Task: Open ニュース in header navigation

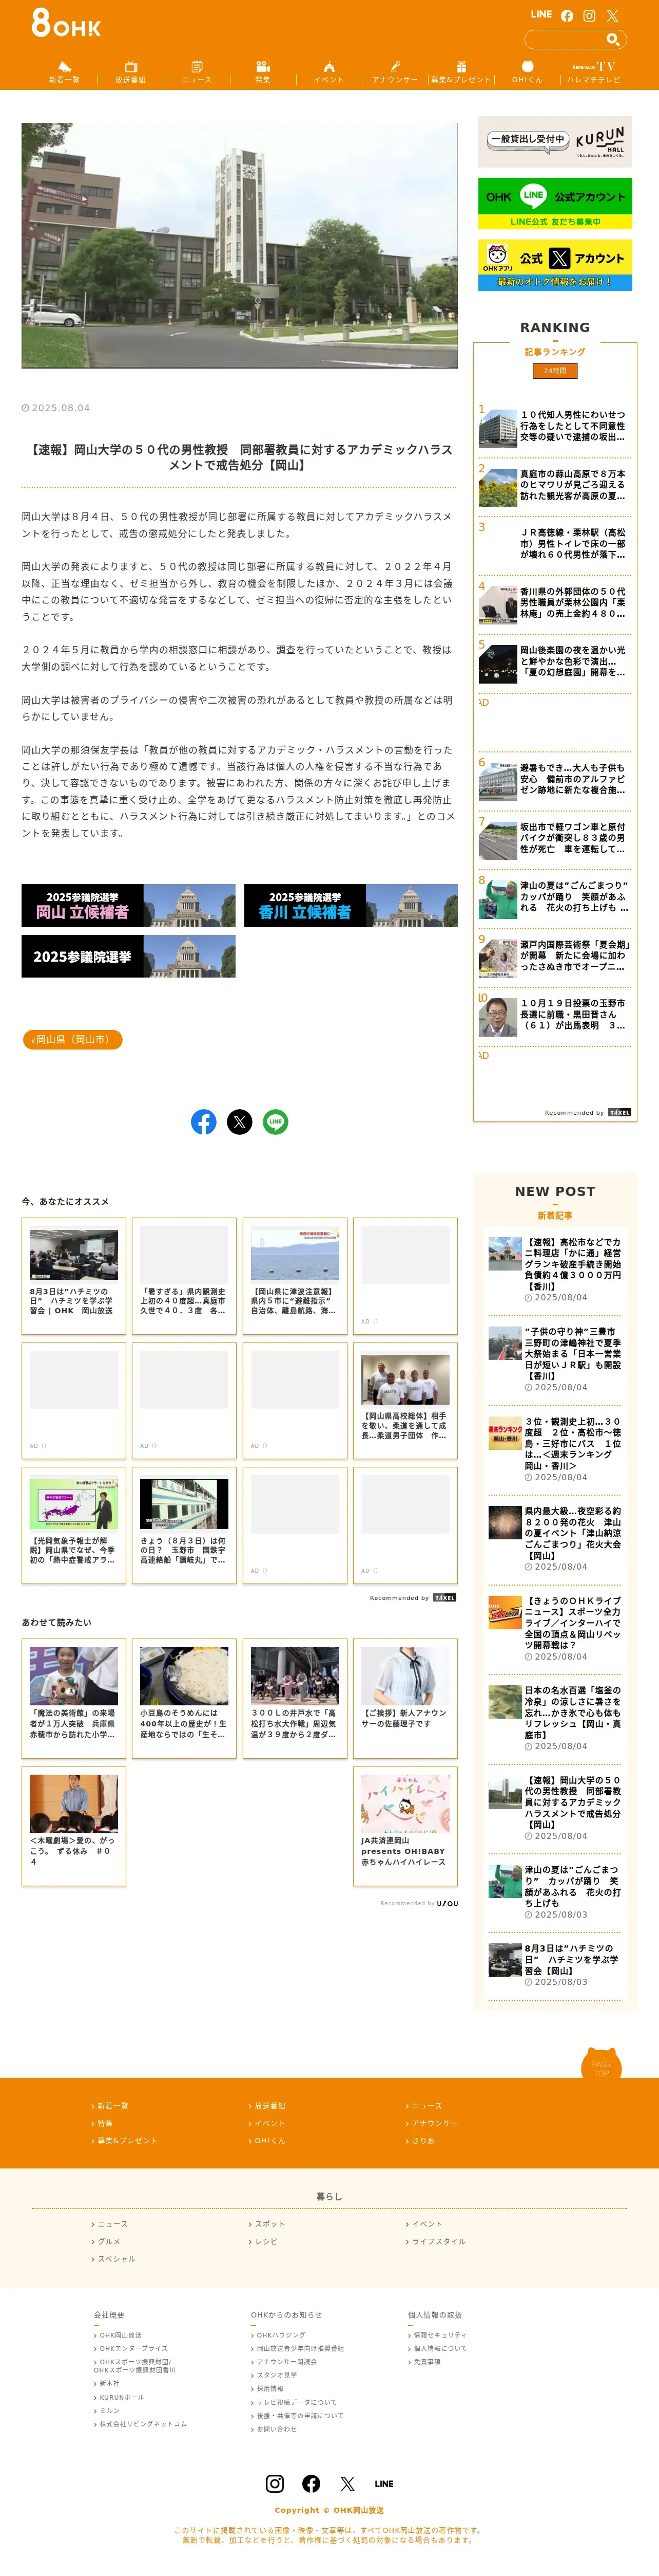Action: [x=197, y=72]
